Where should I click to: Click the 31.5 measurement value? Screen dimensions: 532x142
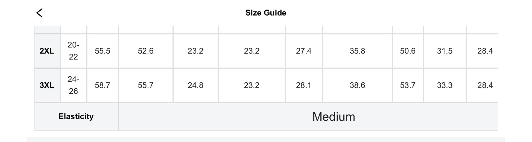tap(445, 51)
